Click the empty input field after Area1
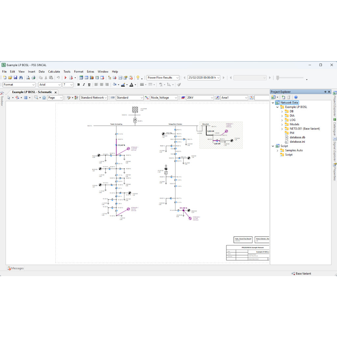337x337 pixels. (262, 97)
